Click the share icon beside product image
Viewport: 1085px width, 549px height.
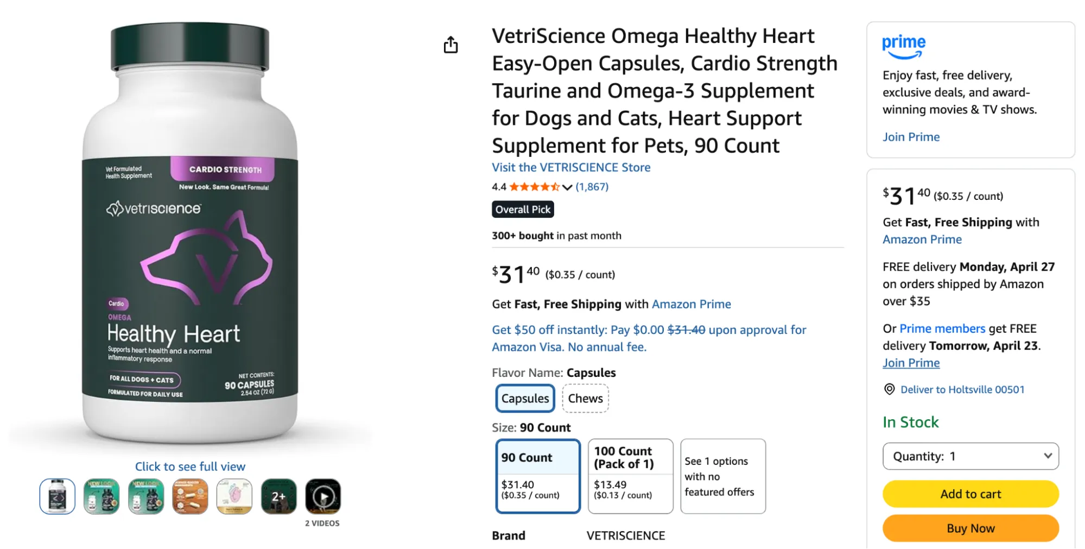tap(451, 45)
